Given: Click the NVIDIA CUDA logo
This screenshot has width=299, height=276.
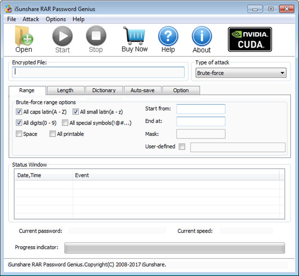Looking at the screenshot, I should [x=250, y=39].
